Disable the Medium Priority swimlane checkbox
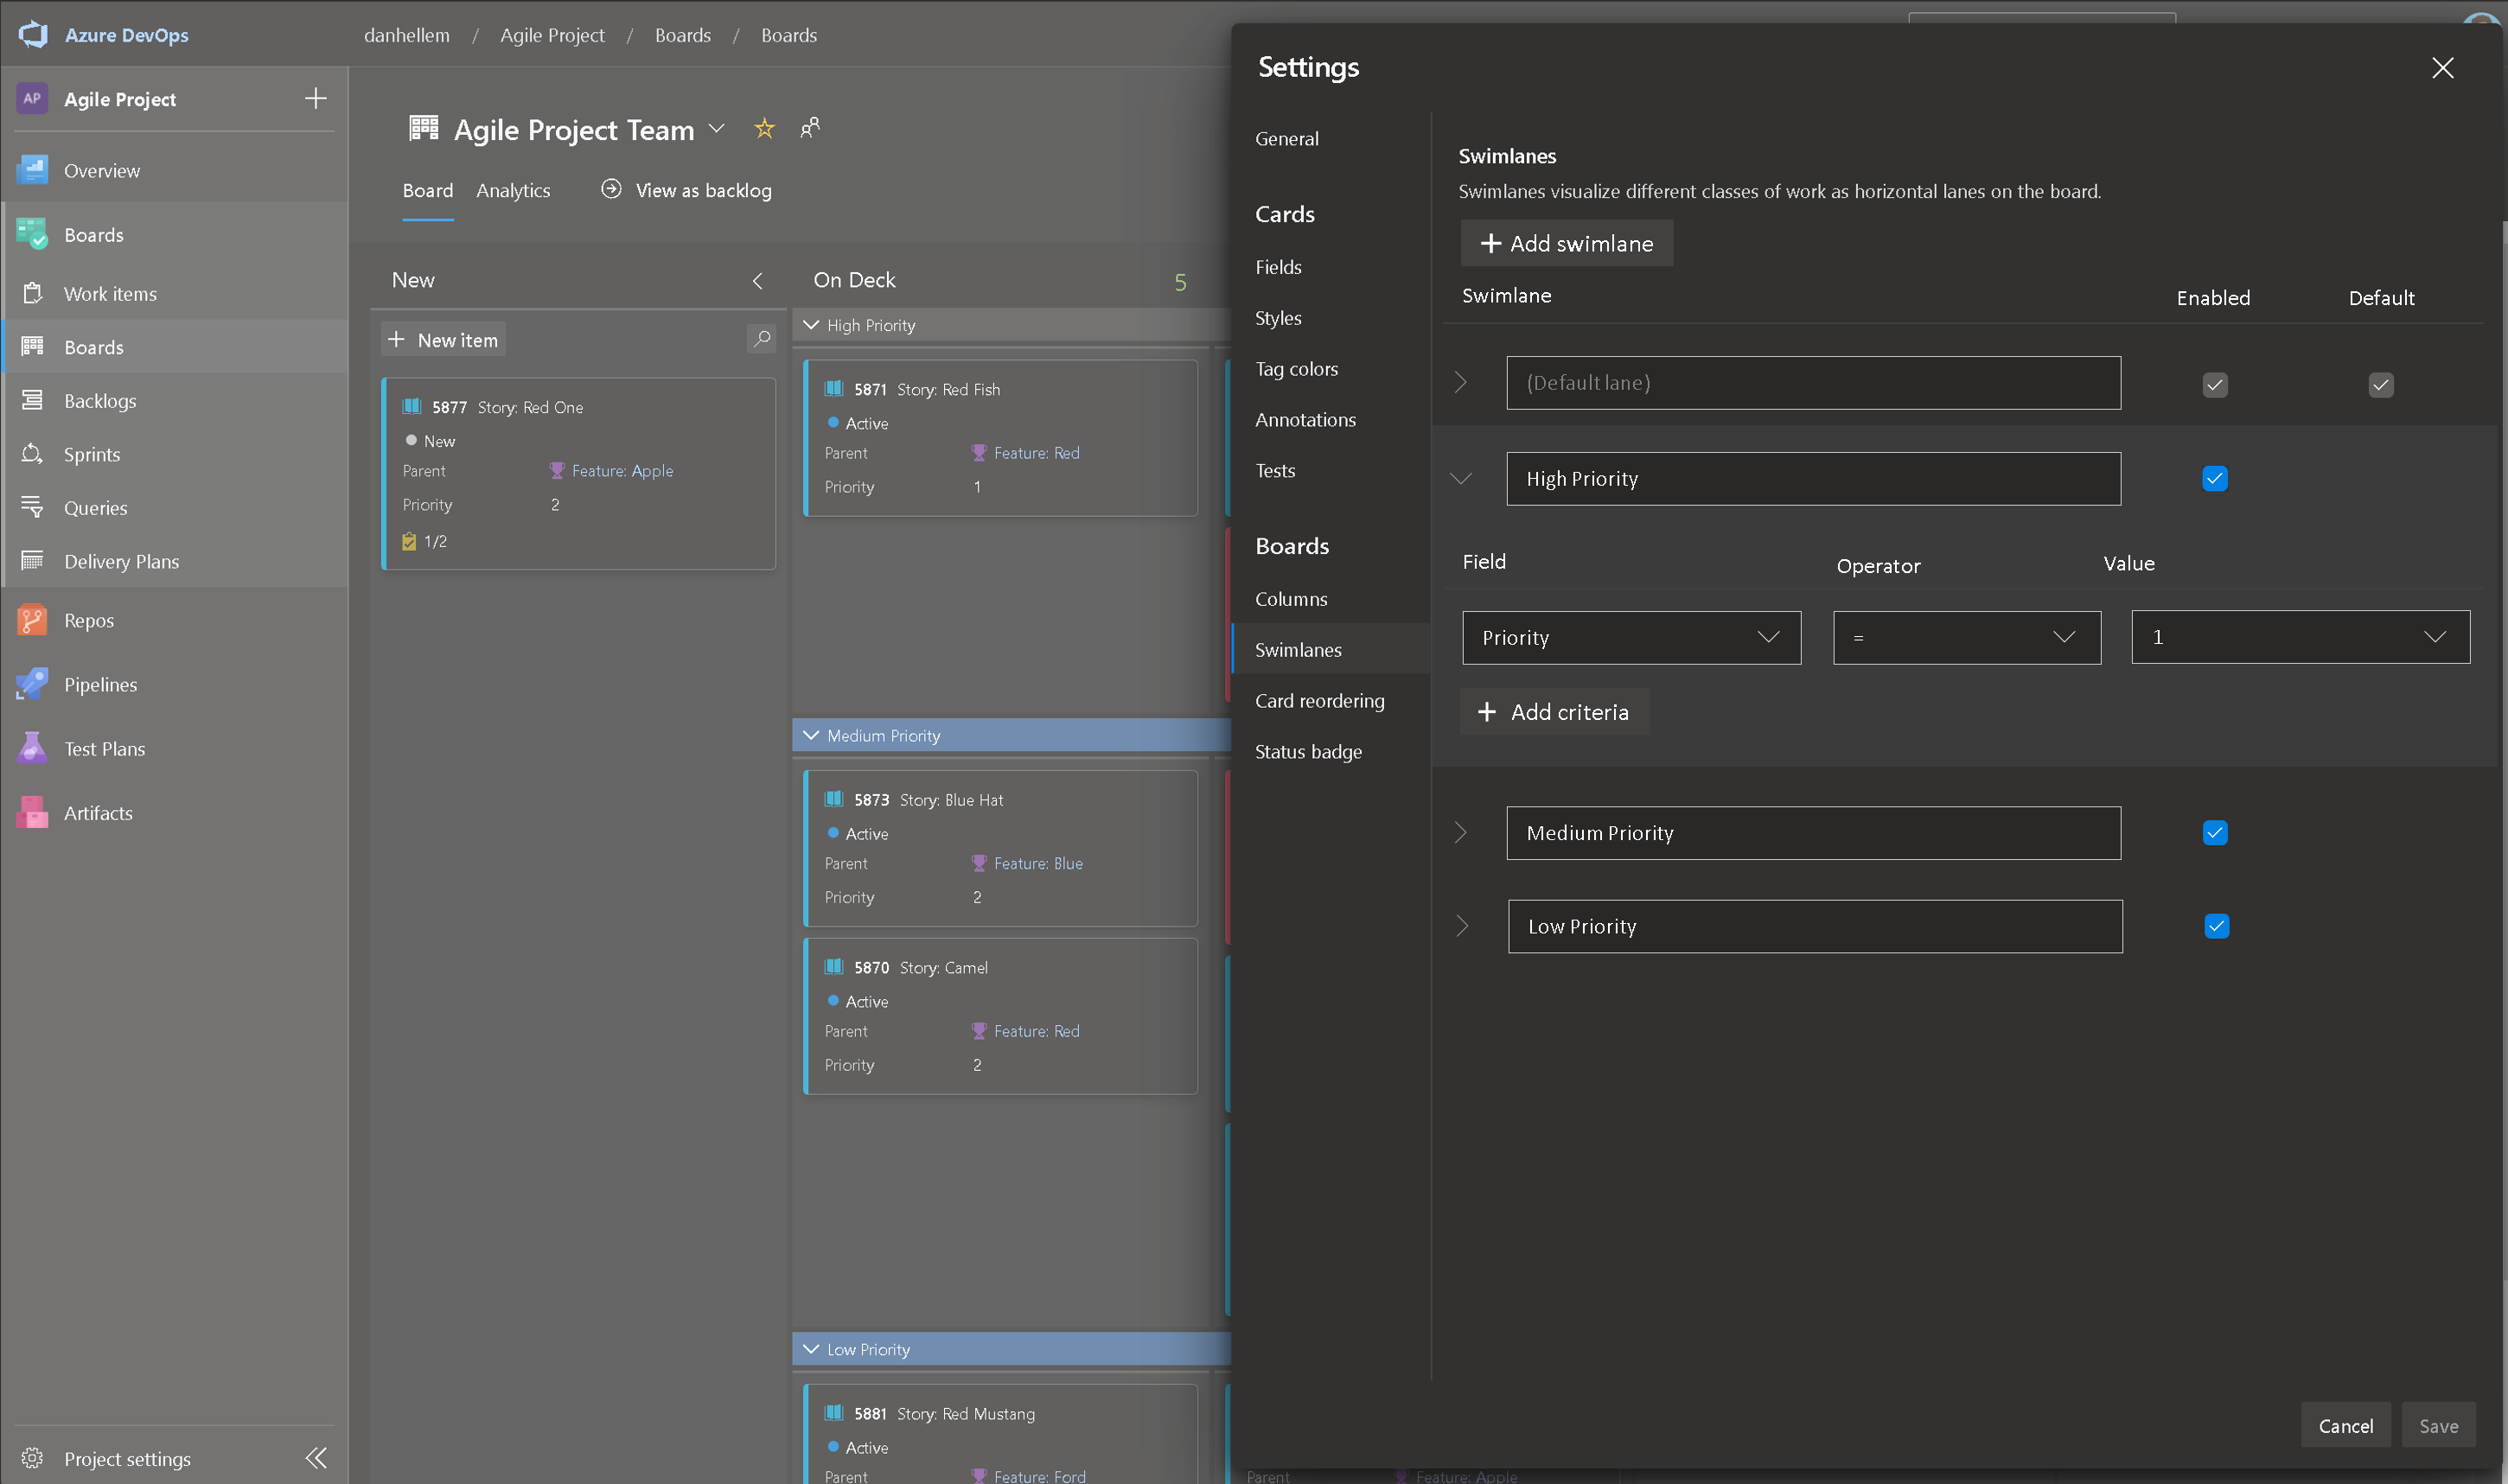This screenshot has height=1484, width=2508. click(x=2214, y=832)
